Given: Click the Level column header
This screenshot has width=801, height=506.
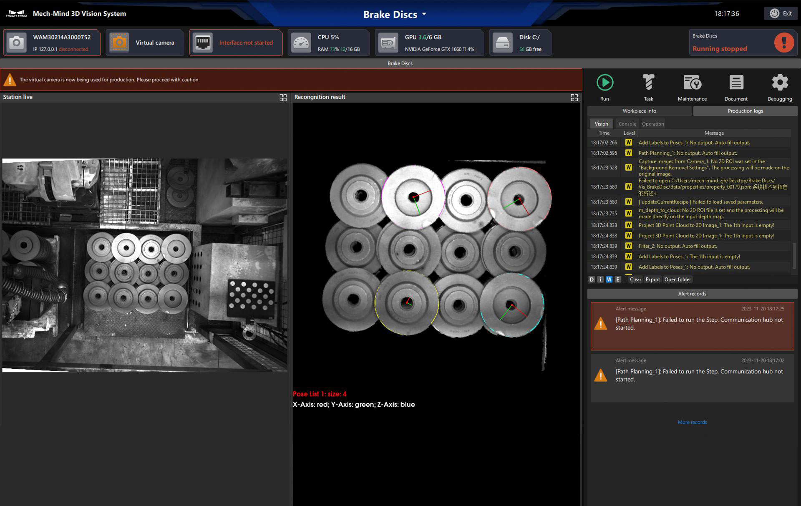Looking at the screenshot, I should pos(629,133).
